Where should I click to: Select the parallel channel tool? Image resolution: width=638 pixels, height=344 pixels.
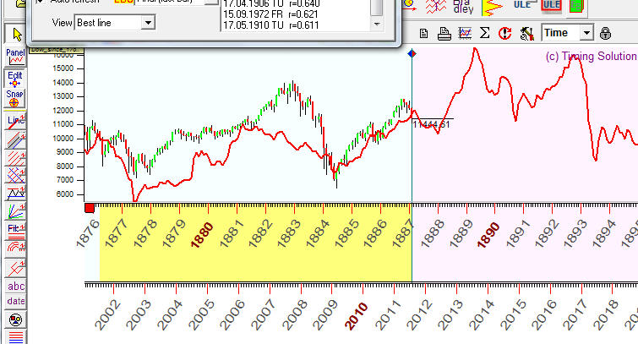pos(15,139)
